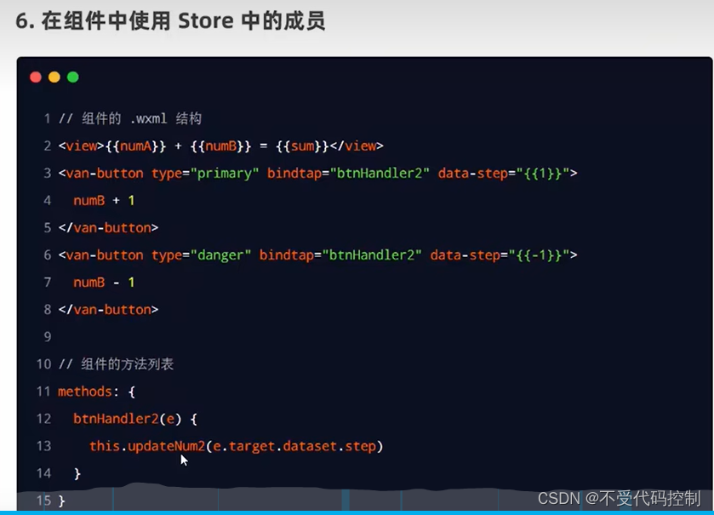Click the this.updateNum2 call

147,446
